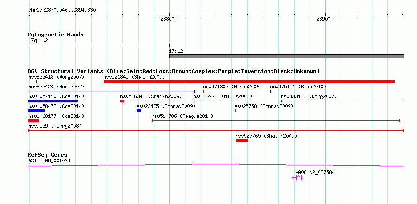Click the 17q12 band label
417x204 pixels.
[x=176, y=51]
